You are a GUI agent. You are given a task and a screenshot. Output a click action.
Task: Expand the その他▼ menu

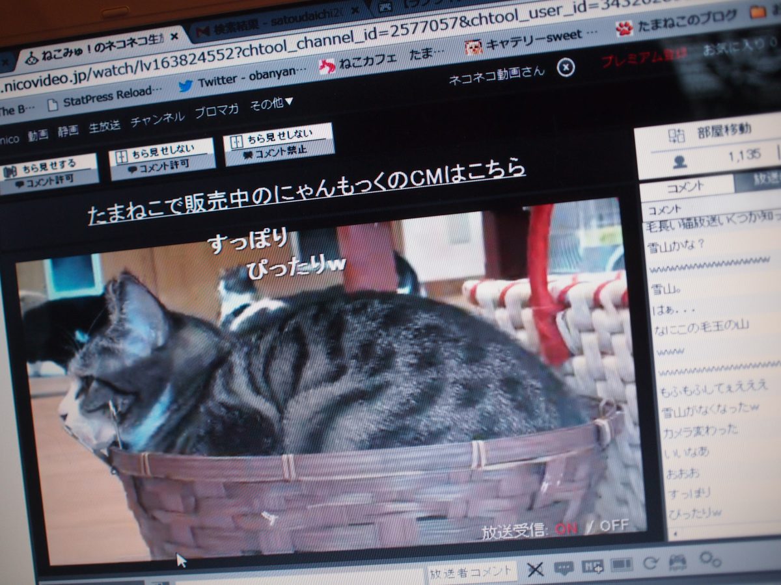[x=272, y=105]
